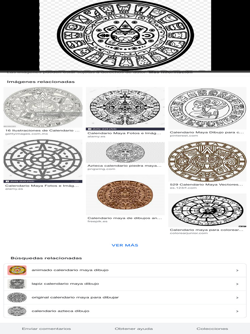Select the colorearjunior.com coloring calendar image
Viewport: 250px width, 334px height.
pos(207,210)
